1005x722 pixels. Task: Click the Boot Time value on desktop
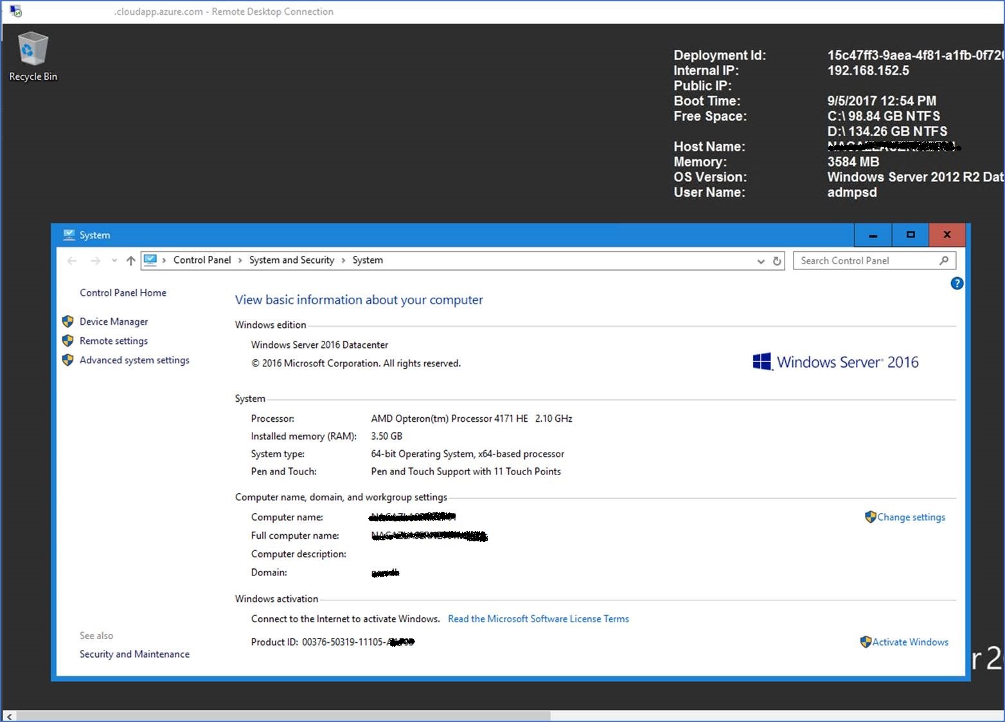pos(882,100)
